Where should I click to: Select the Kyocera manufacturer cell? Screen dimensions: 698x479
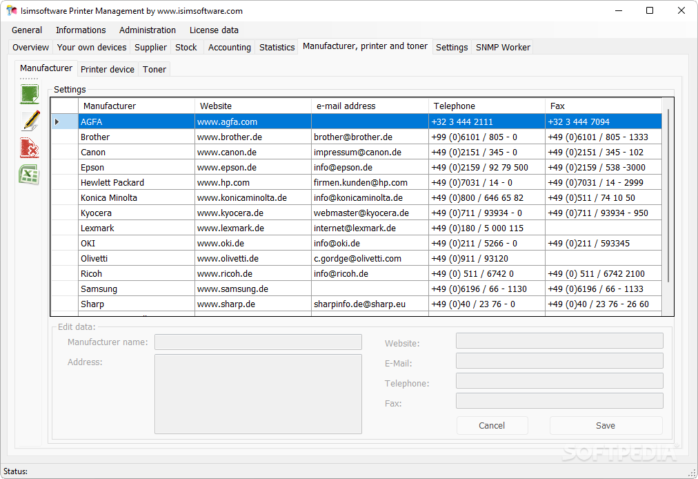137,213
